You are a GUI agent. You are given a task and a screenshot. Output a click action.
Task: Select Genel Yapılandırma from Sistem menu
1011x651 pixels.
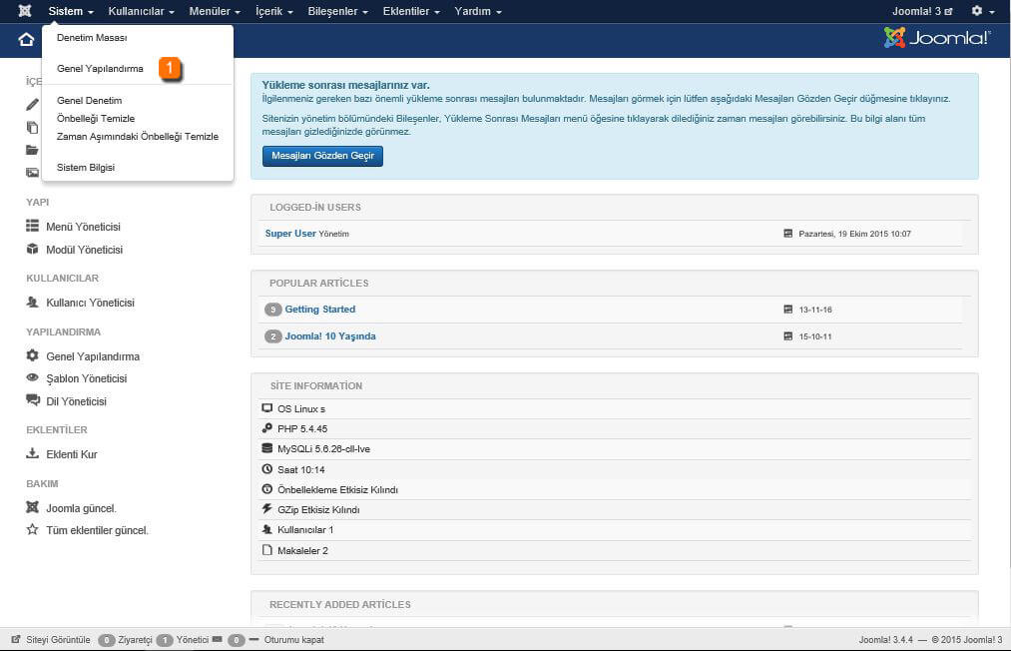[100, 69]
